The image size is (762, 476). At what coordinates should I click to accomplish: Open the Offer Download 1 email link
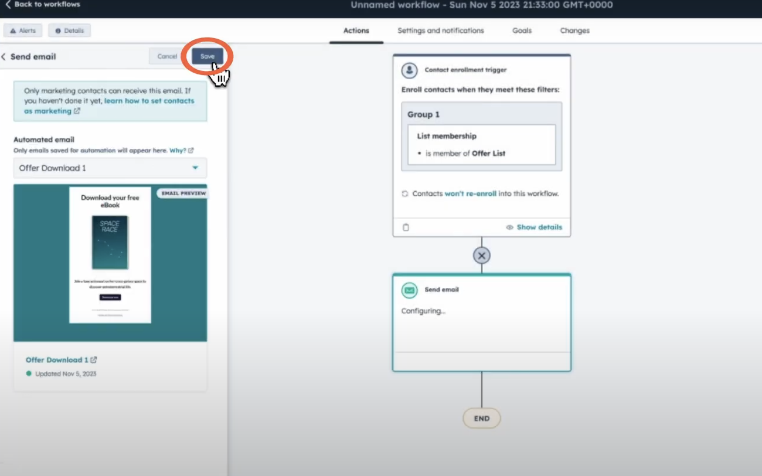[x=61, y=360]
